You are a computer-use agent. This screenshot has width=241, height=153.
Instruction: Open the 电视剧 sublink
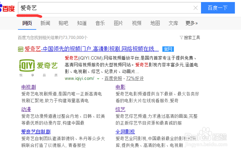pyautogui.click(x=28, y=87)
